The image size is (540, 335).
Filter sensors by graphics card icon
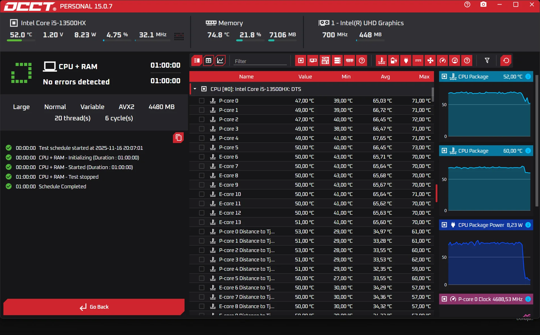[313, 61]
